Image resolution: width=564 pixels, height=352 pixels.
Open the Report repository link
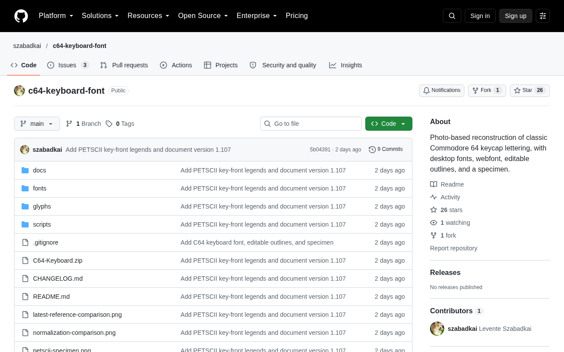(453, 248)
